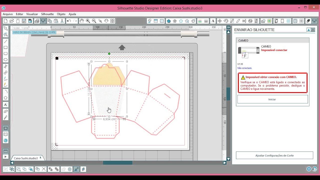This screenshot has width=320, height=180.
Task: Select the Pan hand tool
Action: click(82, 21)
